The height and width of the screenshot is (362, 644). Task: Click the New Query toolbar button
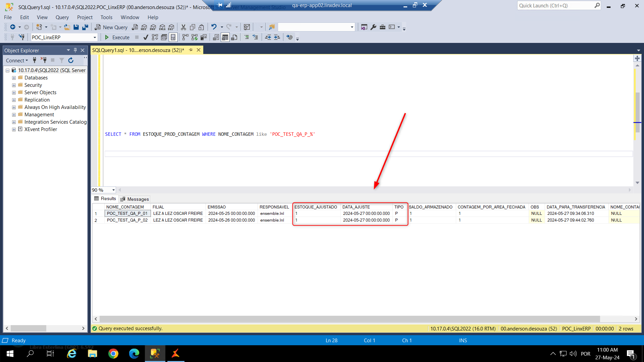tap(111, 27)
